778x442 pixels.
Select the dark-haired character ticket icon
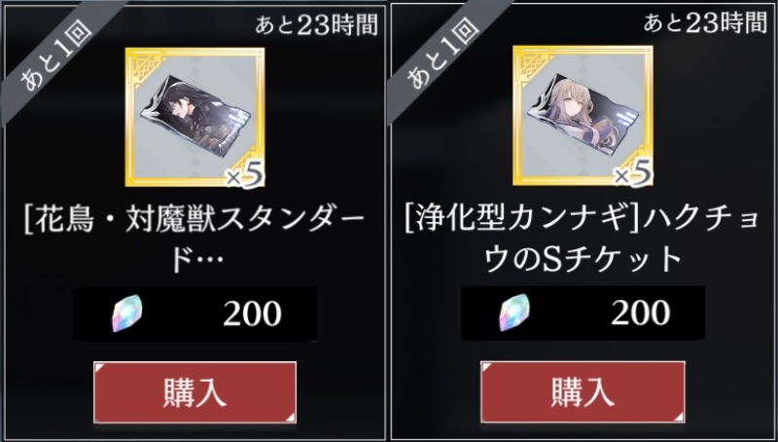[x=194, y=117]
